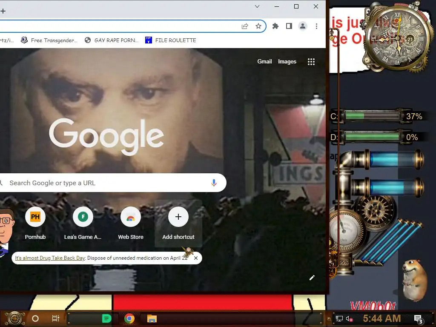The image size is (436, 327).
Task: Open the 5:44 AM taskbar clock
Action: [x=382, y=318]
